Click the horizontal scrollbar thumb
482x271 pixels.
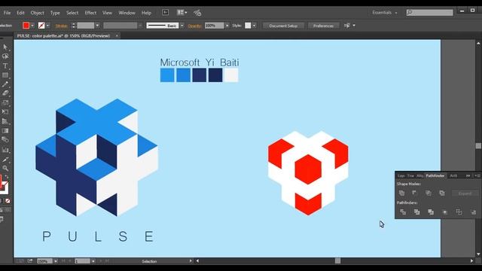click(337, 261)
